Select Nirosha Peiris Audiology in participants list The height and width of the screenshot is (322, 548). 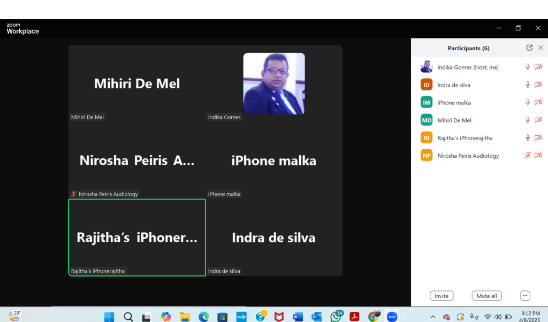coord(468,156)
